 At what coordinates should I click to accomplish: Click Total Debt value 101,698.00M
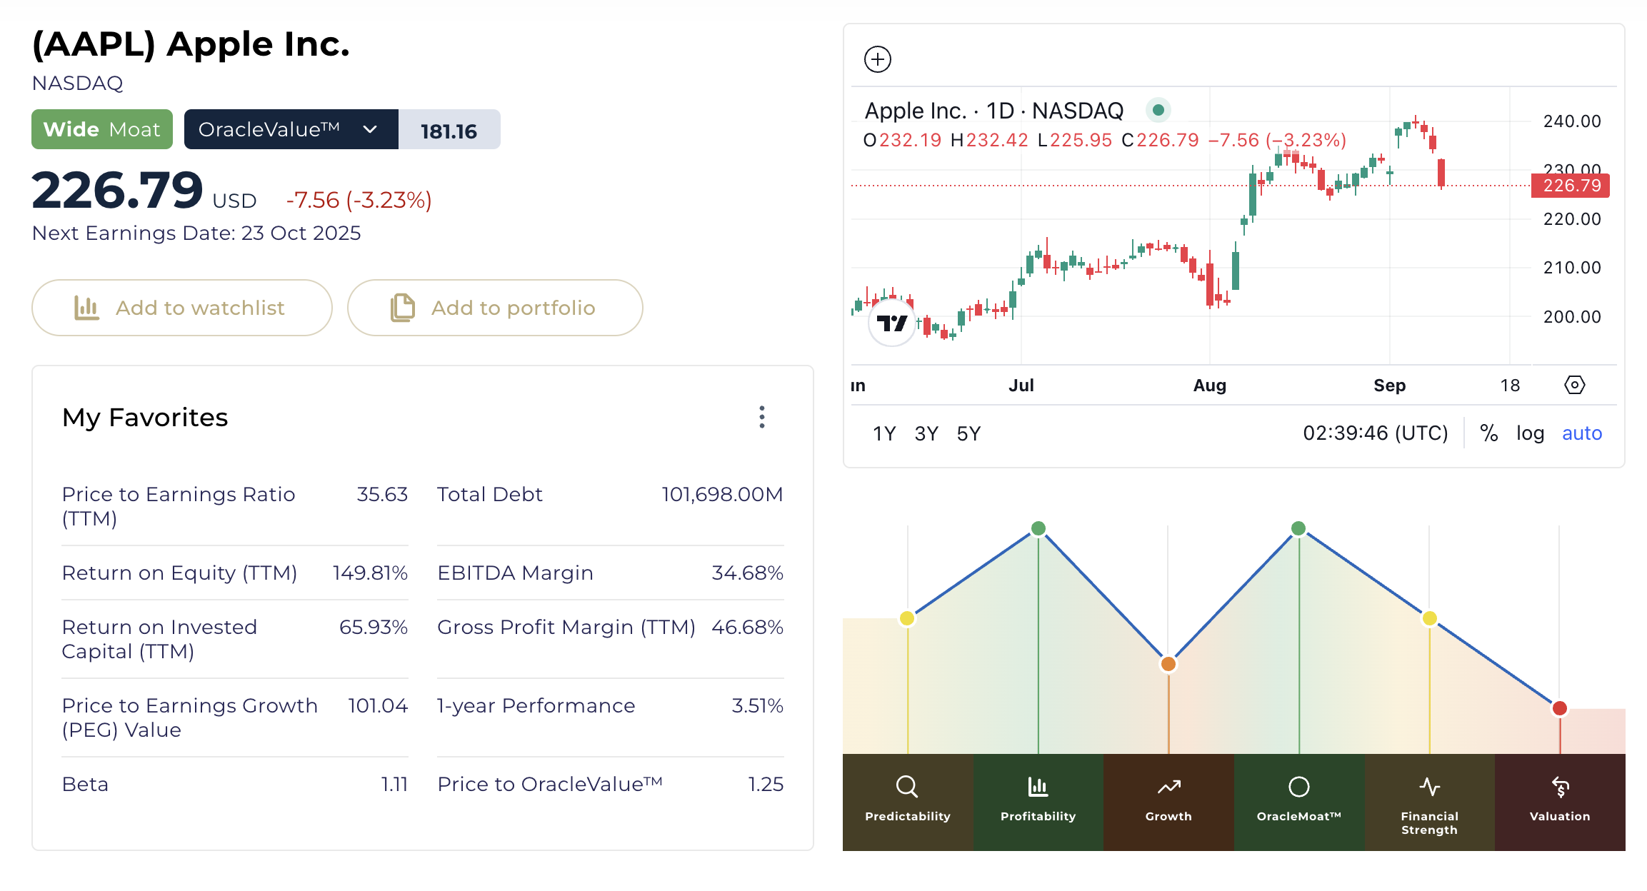(722, 494)
